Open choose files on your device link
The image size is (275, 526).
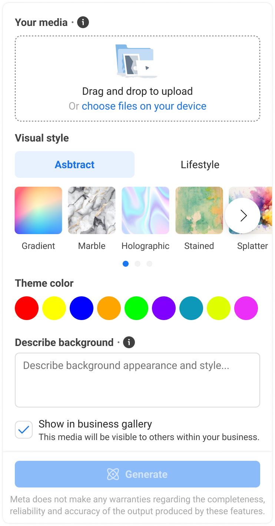coord(144,106)
